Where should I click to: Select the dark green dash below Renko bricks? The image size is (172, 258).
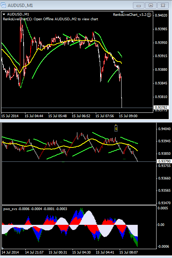pos(124,159)
